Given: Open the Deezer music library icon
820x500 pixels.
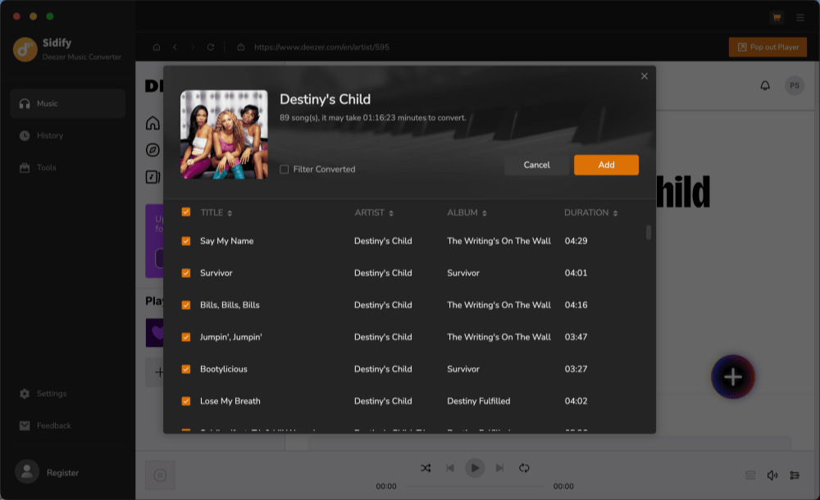Looking at the screenshot, I should coord(153,177).
